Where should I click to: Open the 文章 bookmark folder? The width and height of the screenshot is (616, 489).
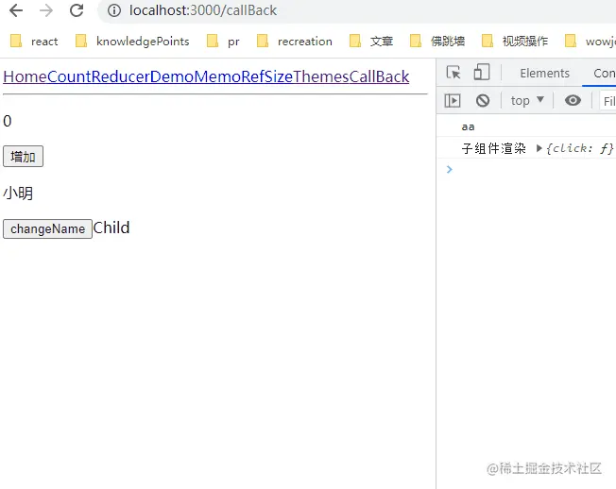[x=371, y=41]
